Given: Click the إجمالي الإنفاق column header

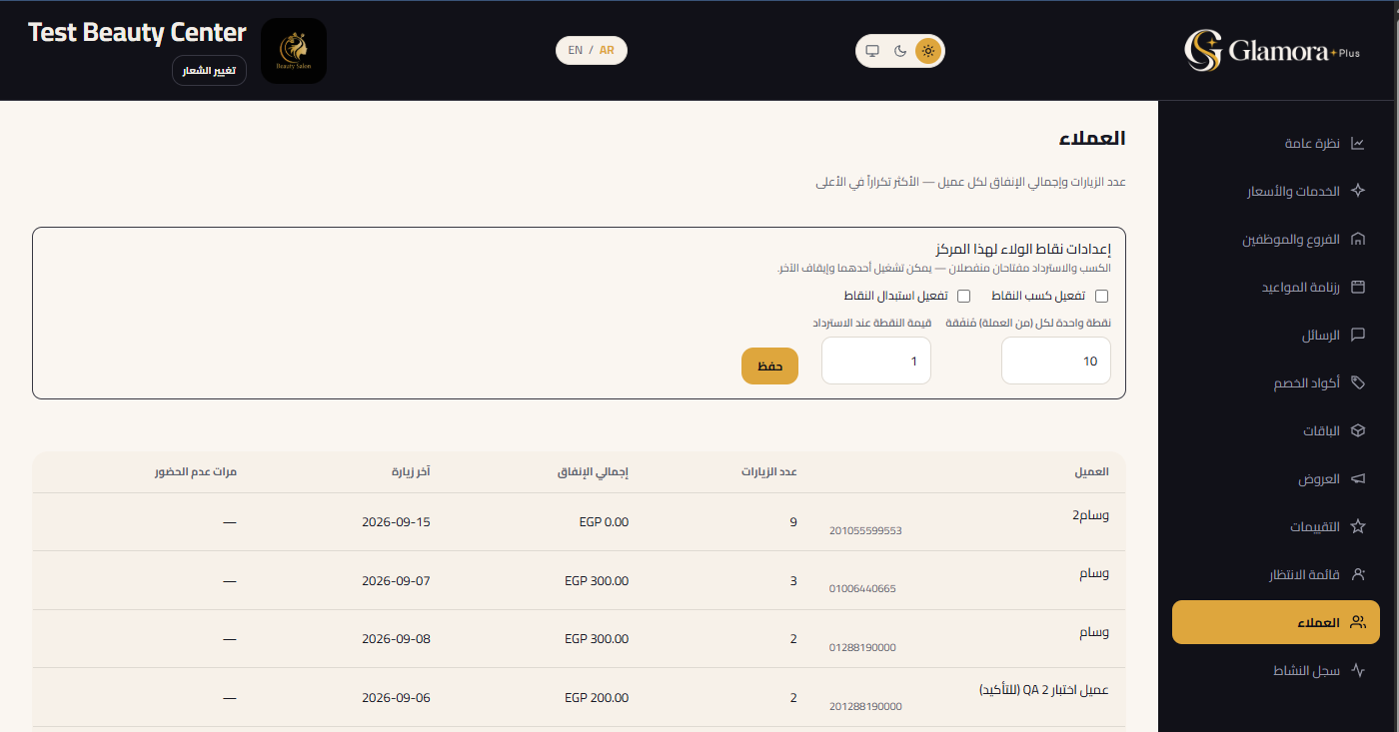Looking at the screenshot, I should (x=594, y=472).
